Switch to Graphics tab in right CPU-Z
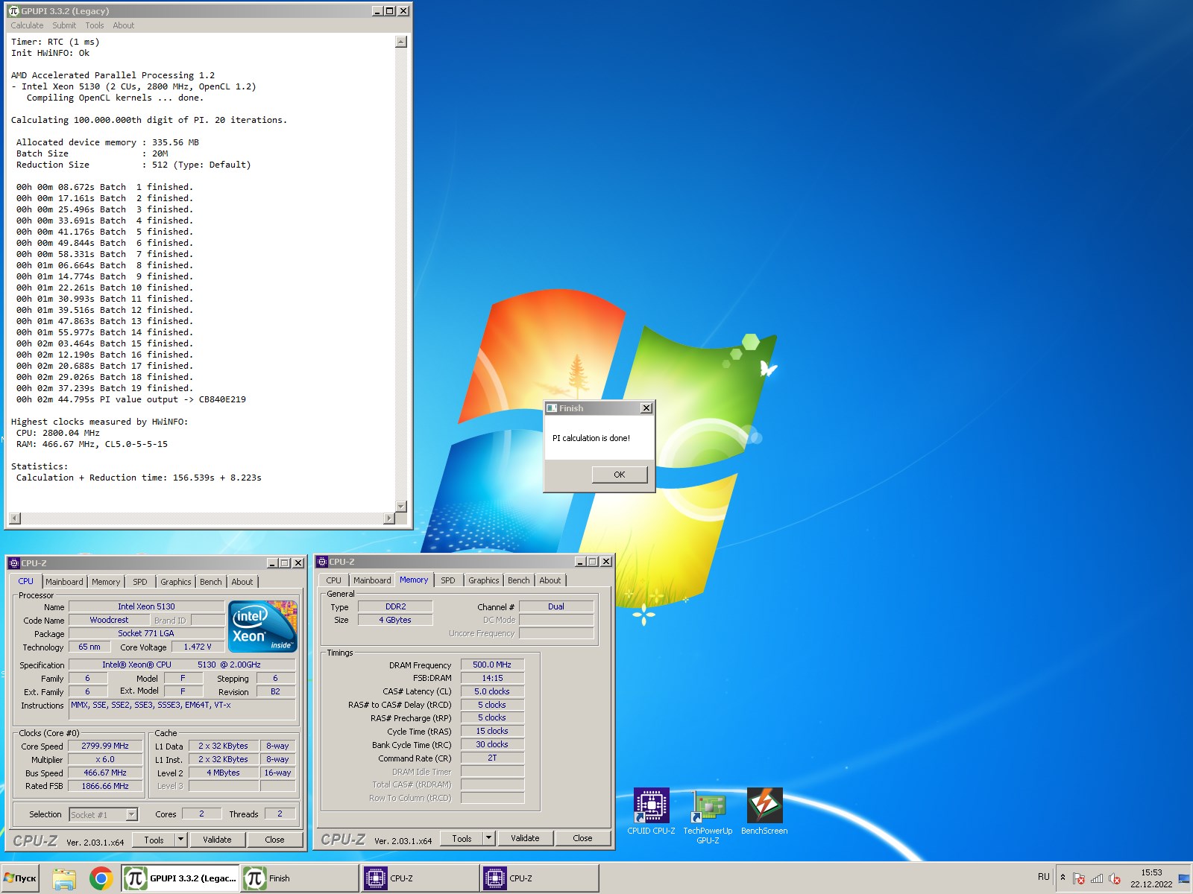Screen dimensions: 1193x894 tap(484, 580)
